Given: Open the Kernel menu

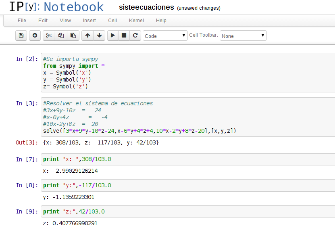Looking at the screenshot, I should 136,20.
